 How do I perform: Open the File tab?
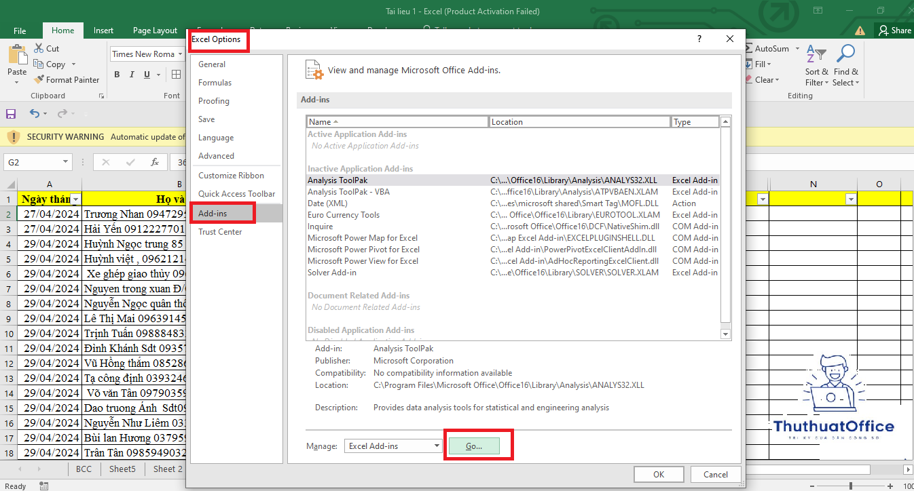pyautogui.click(x=20, y=31)
